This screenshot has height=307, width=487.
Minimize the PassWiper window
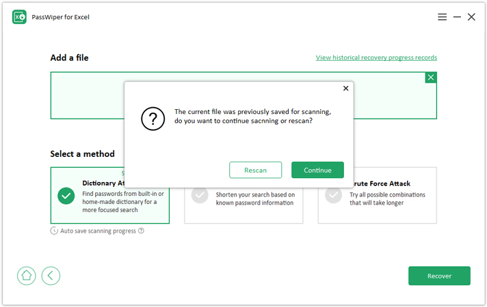click(x=457, y=17)
